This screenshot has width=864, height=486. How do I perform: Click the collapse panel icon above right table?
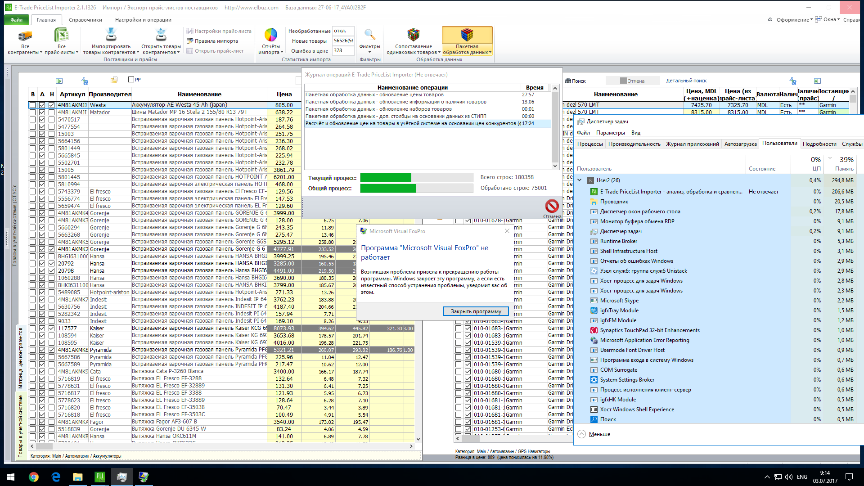(x=817, y=81)
